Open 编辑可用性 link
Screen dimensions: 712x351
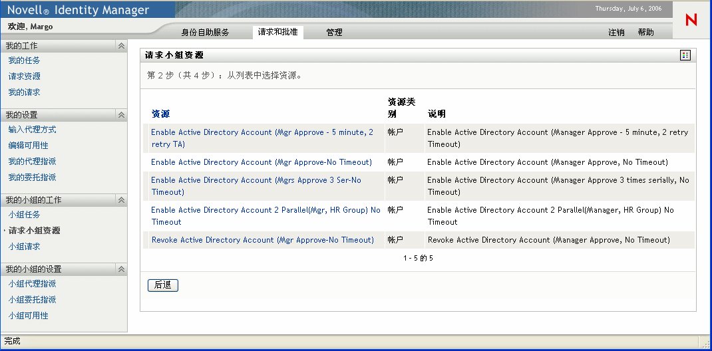[28, 146]
